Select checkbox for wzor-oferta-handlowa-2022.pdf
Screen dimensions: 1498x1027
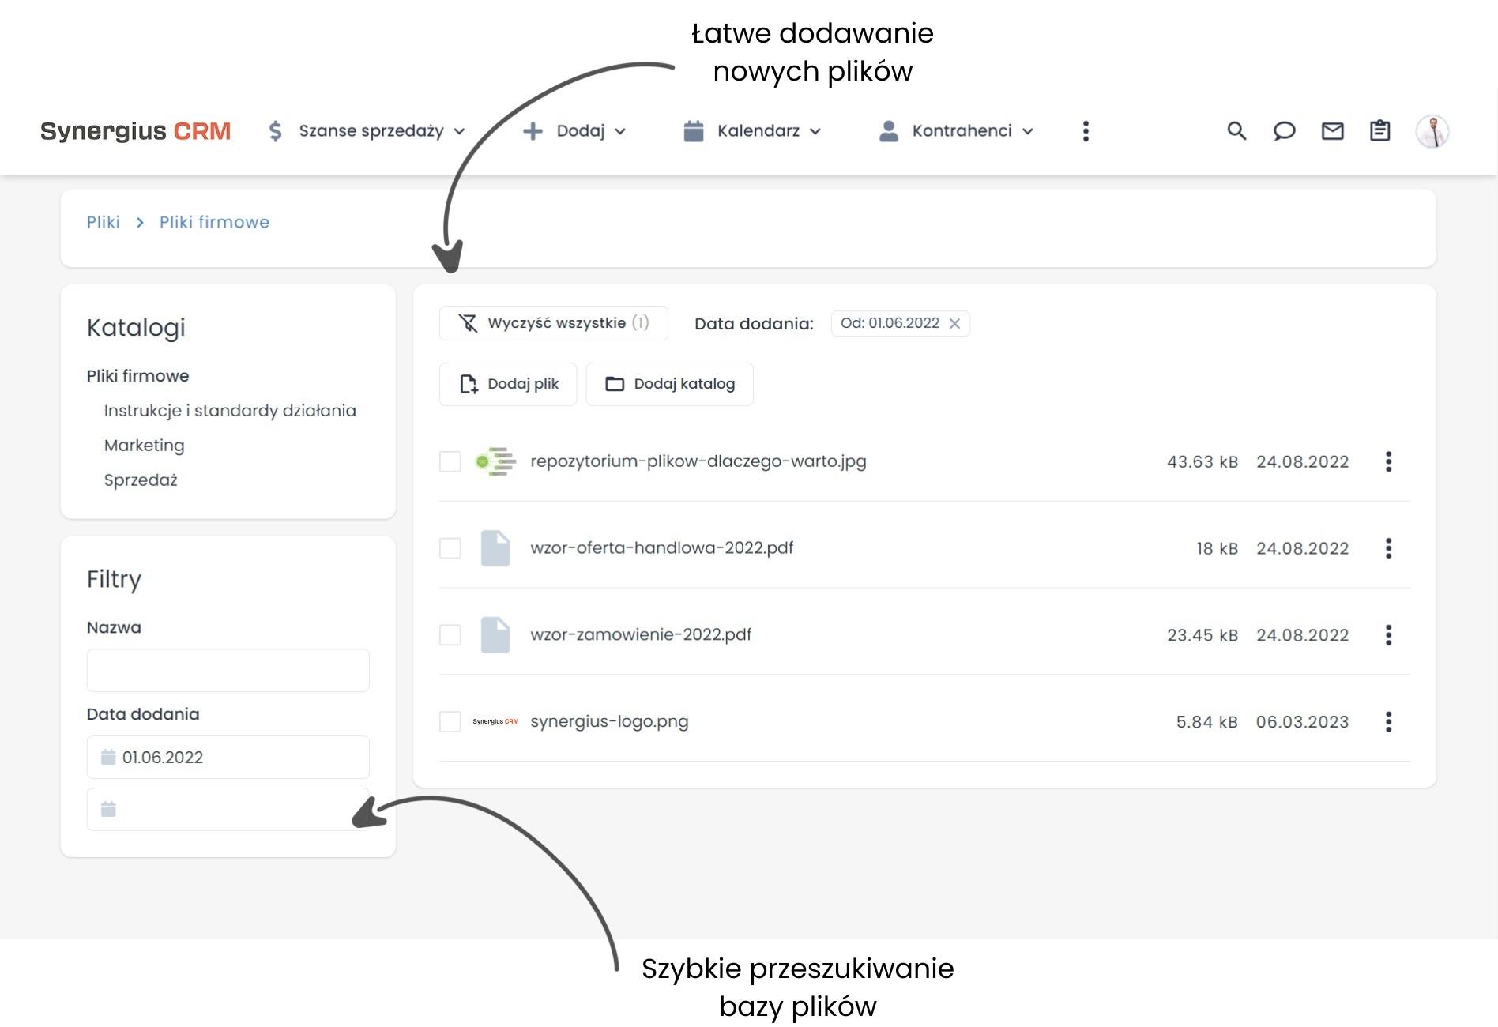450,547
